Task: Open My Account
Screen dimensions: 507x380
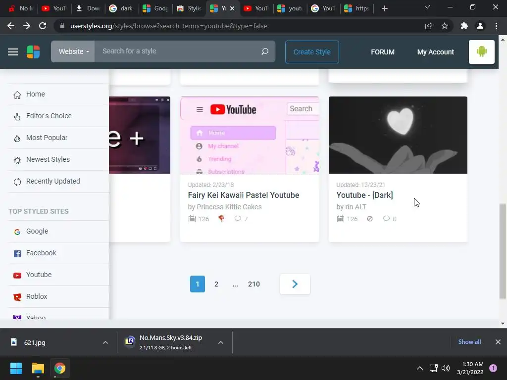Action: tap(436, 52)
